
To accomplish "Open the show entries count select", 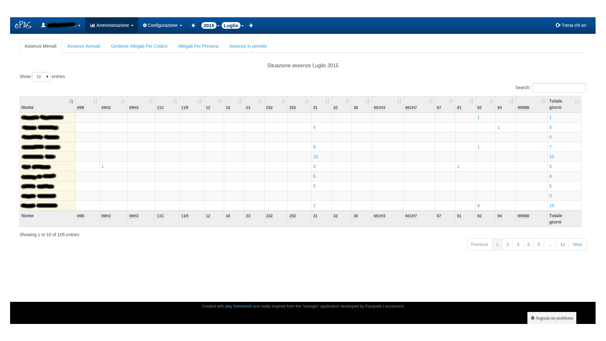I will click(41, 77).
